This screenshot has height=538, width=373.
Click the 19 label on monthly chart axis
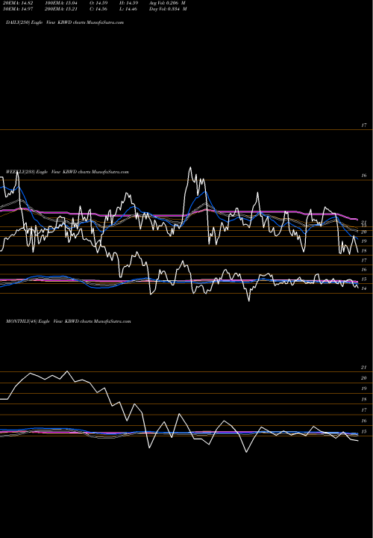364,389
